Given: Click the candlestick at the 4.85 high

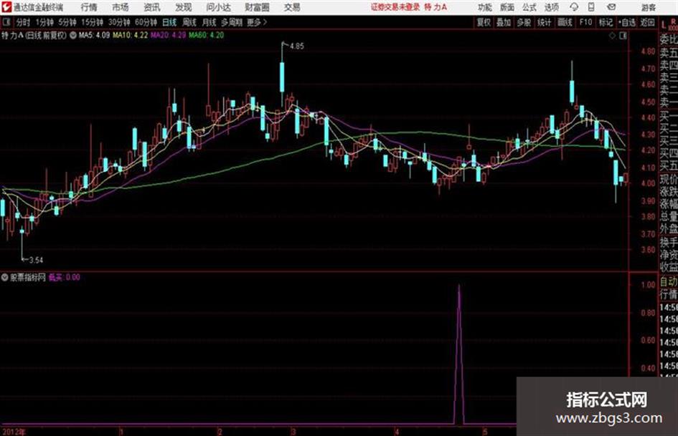Looking at the screenshot, I should point(283,77).
